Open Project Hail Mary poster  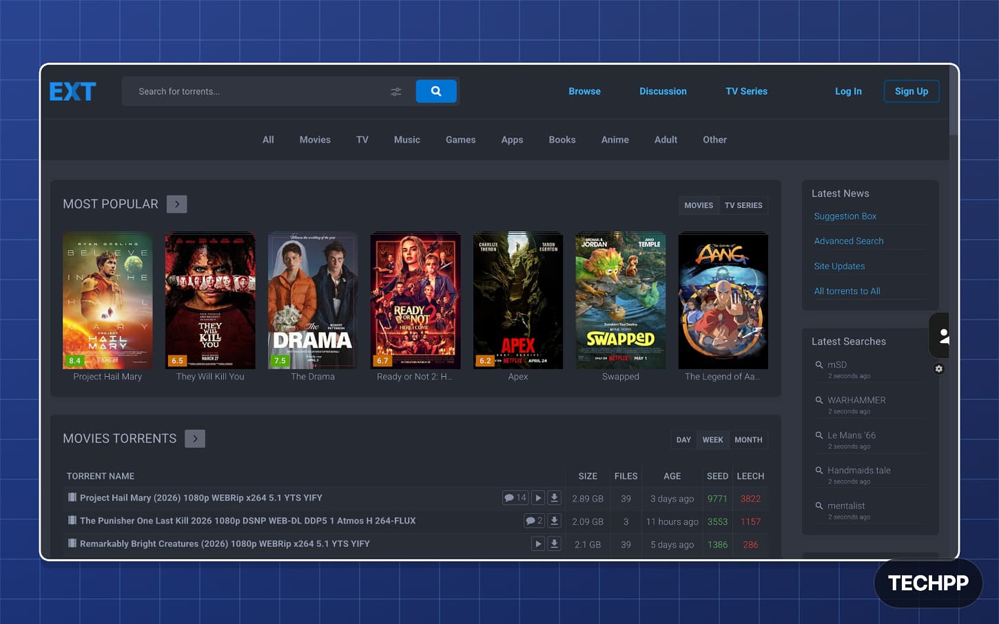107,300
